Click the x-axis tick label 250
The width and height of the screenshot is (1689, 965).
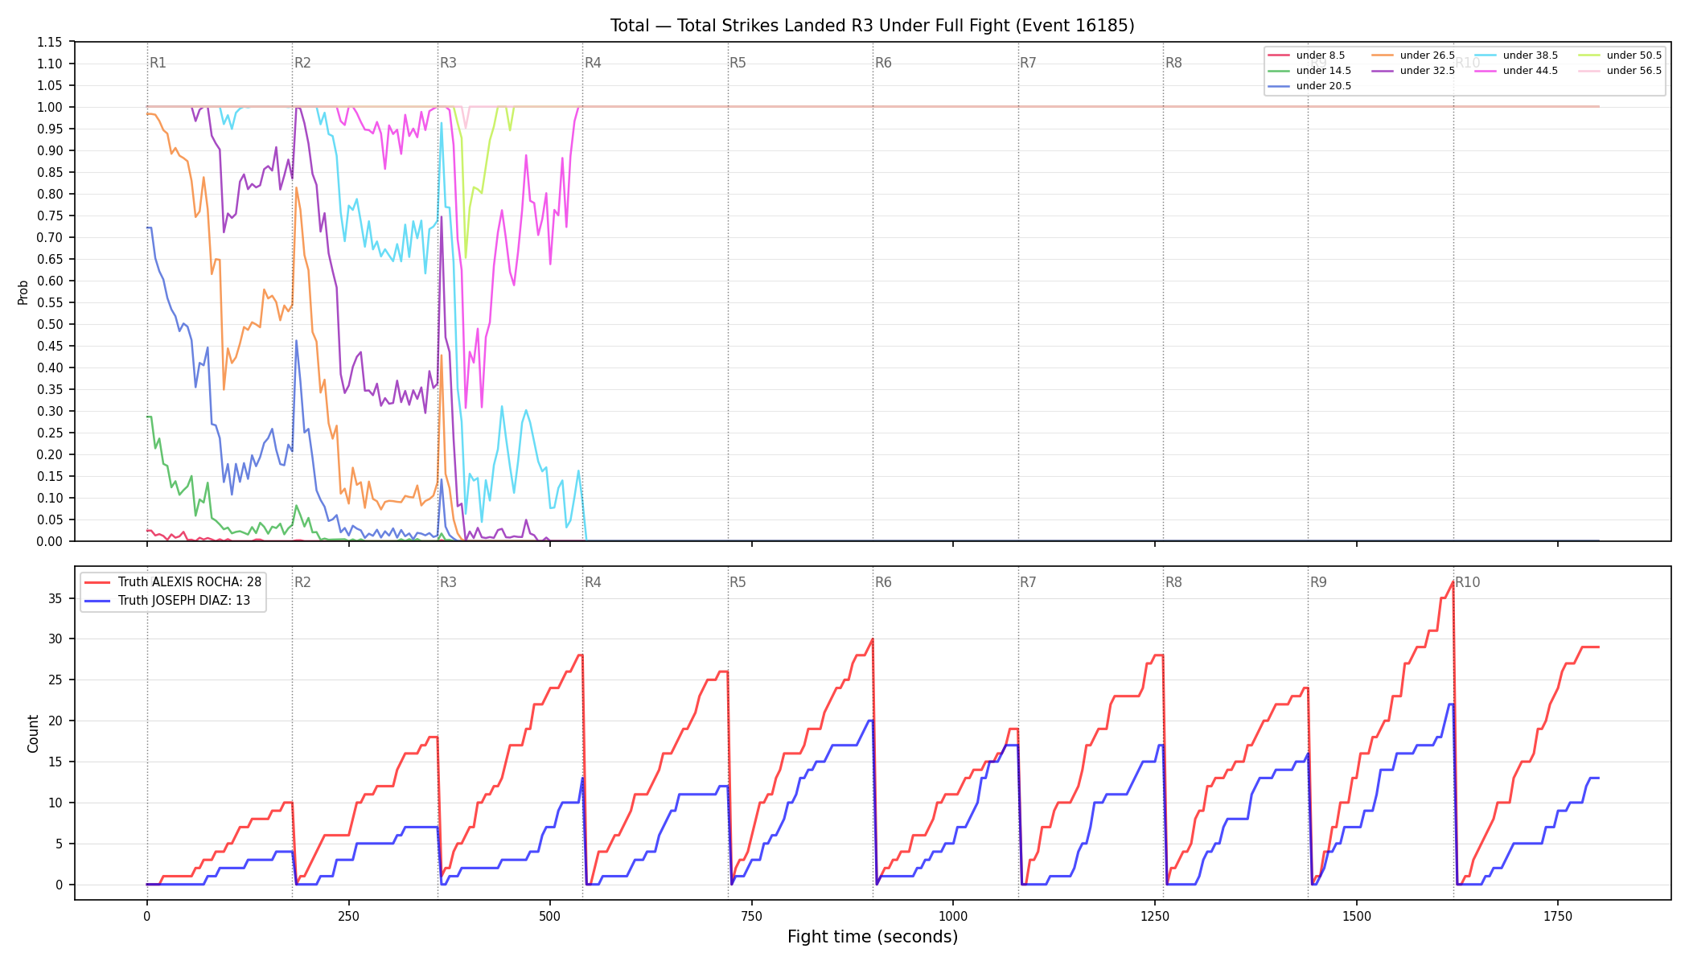click(348, 916)
